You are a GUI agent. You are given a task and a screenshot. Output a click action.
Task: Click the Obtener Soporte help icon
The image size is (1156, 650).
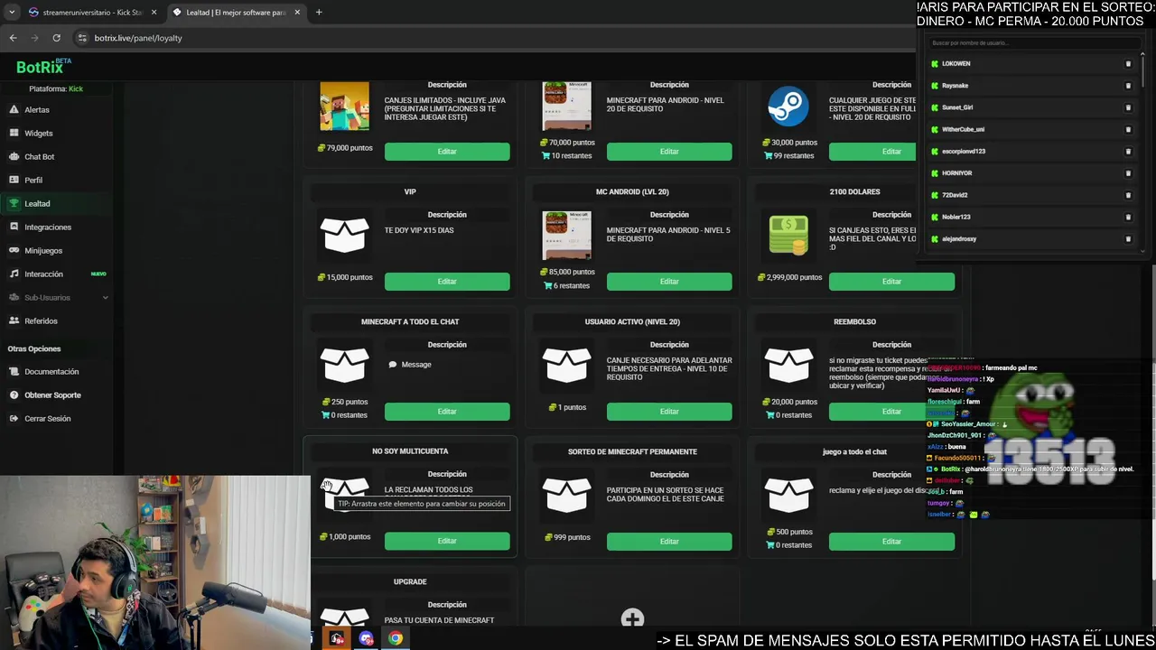(x=14, y=395)
